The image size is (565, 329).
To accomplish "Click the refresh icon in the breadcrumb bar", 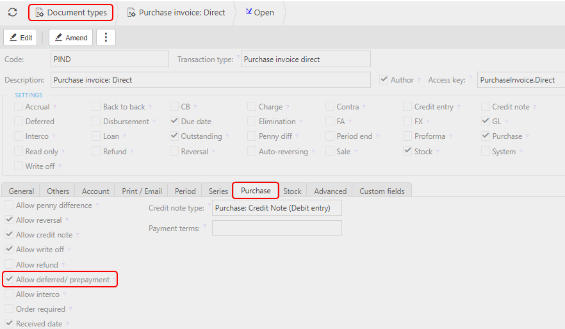I will coord(12,12).
